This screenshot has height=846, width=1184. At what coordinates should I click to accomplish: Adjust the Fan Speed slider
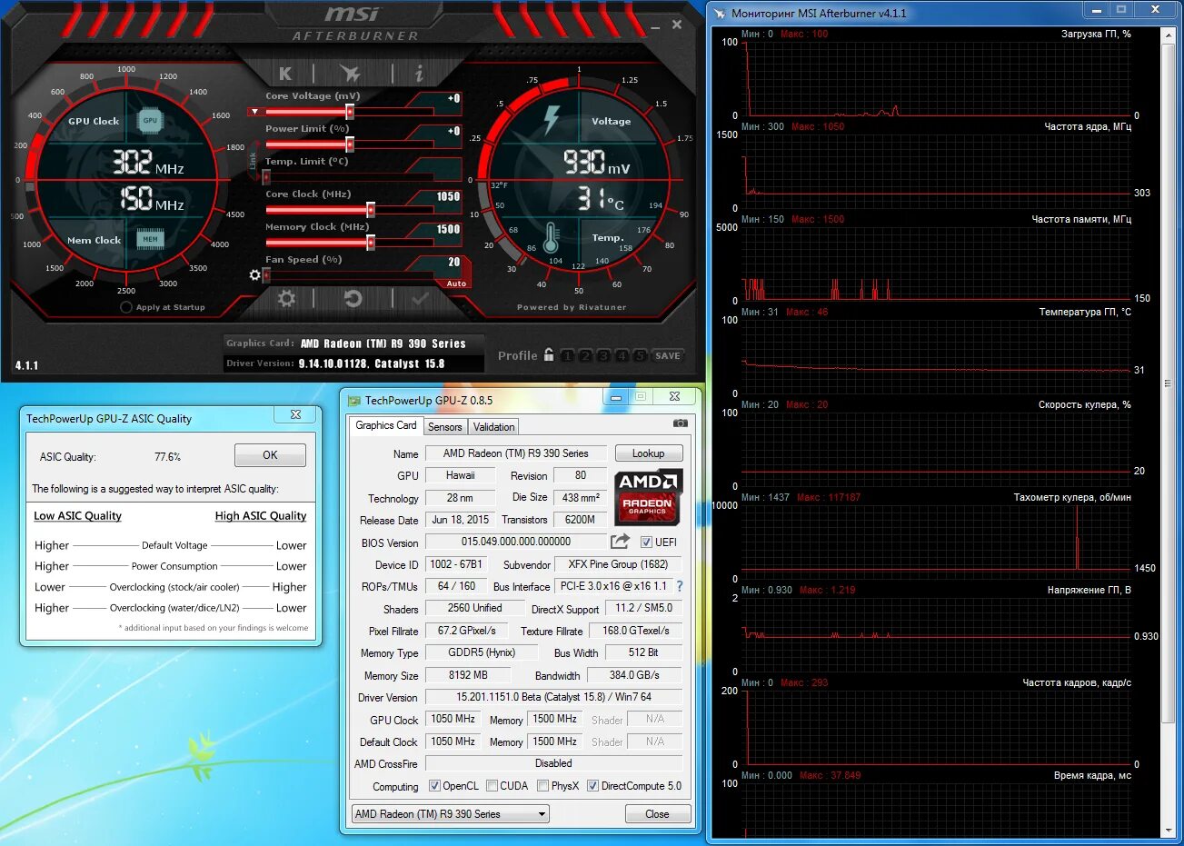coord(266,275)
